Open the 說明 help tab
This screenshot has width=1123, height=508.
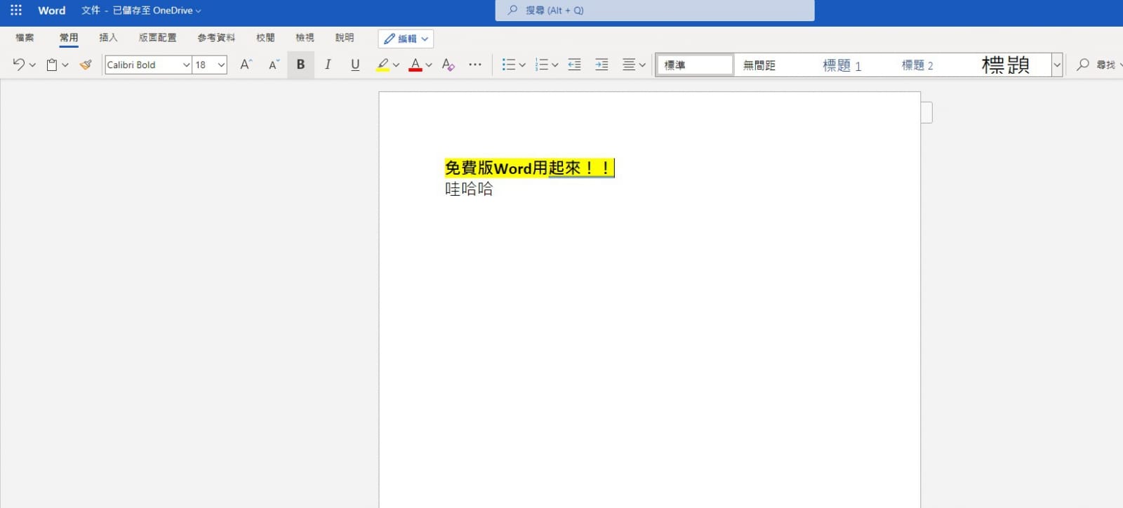pos(345,38)
